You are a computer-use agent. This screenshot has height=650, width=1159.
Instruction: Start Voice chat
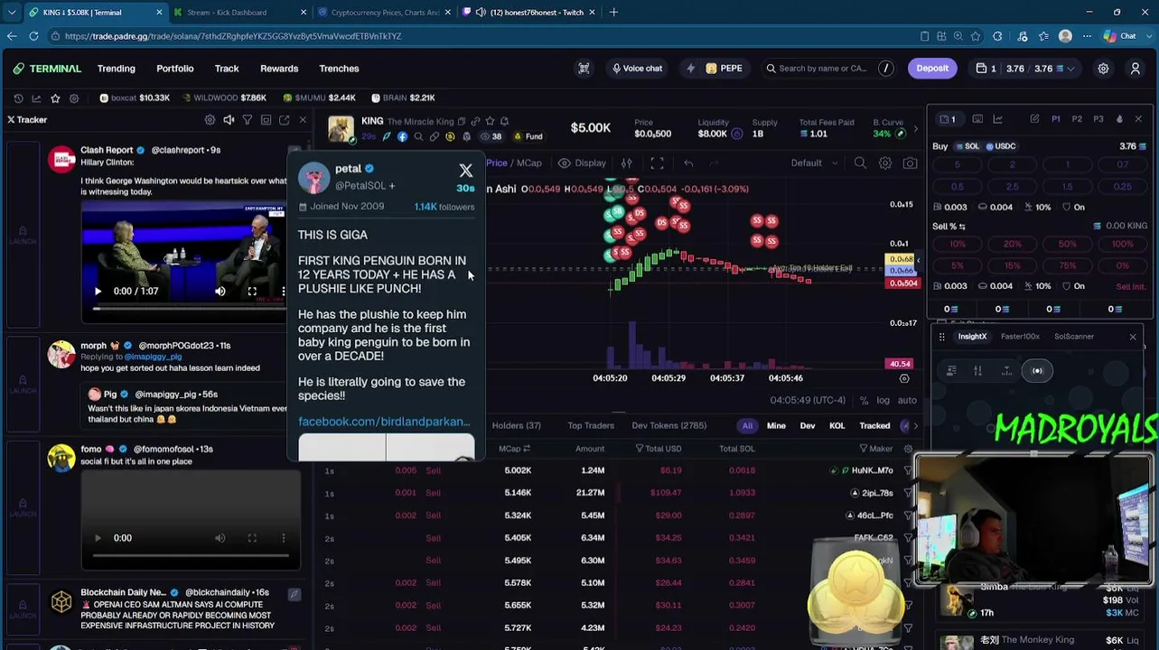click(x=637, y=69)
